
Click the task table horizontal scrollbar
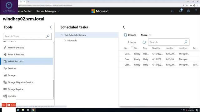(x=155, y=107)
